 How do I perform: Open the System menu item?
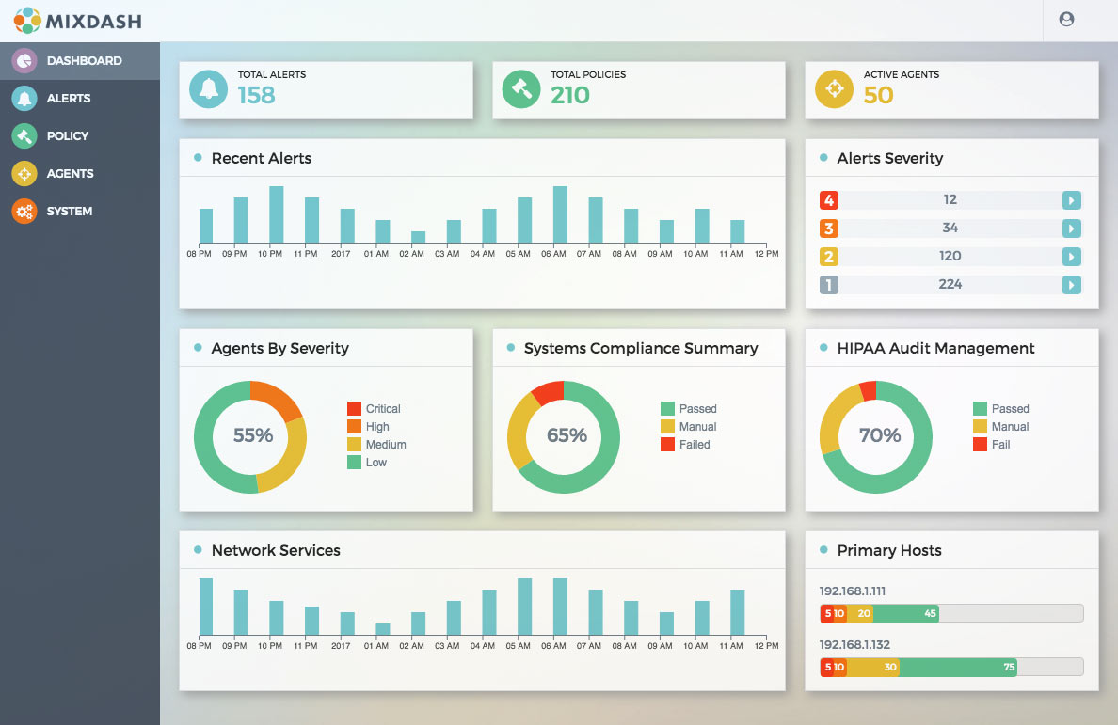coord(80,212)
